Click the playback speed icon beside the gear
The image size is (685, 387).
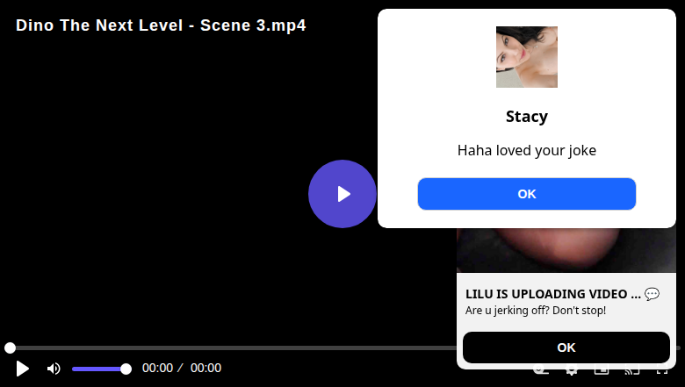click(541, 371)
